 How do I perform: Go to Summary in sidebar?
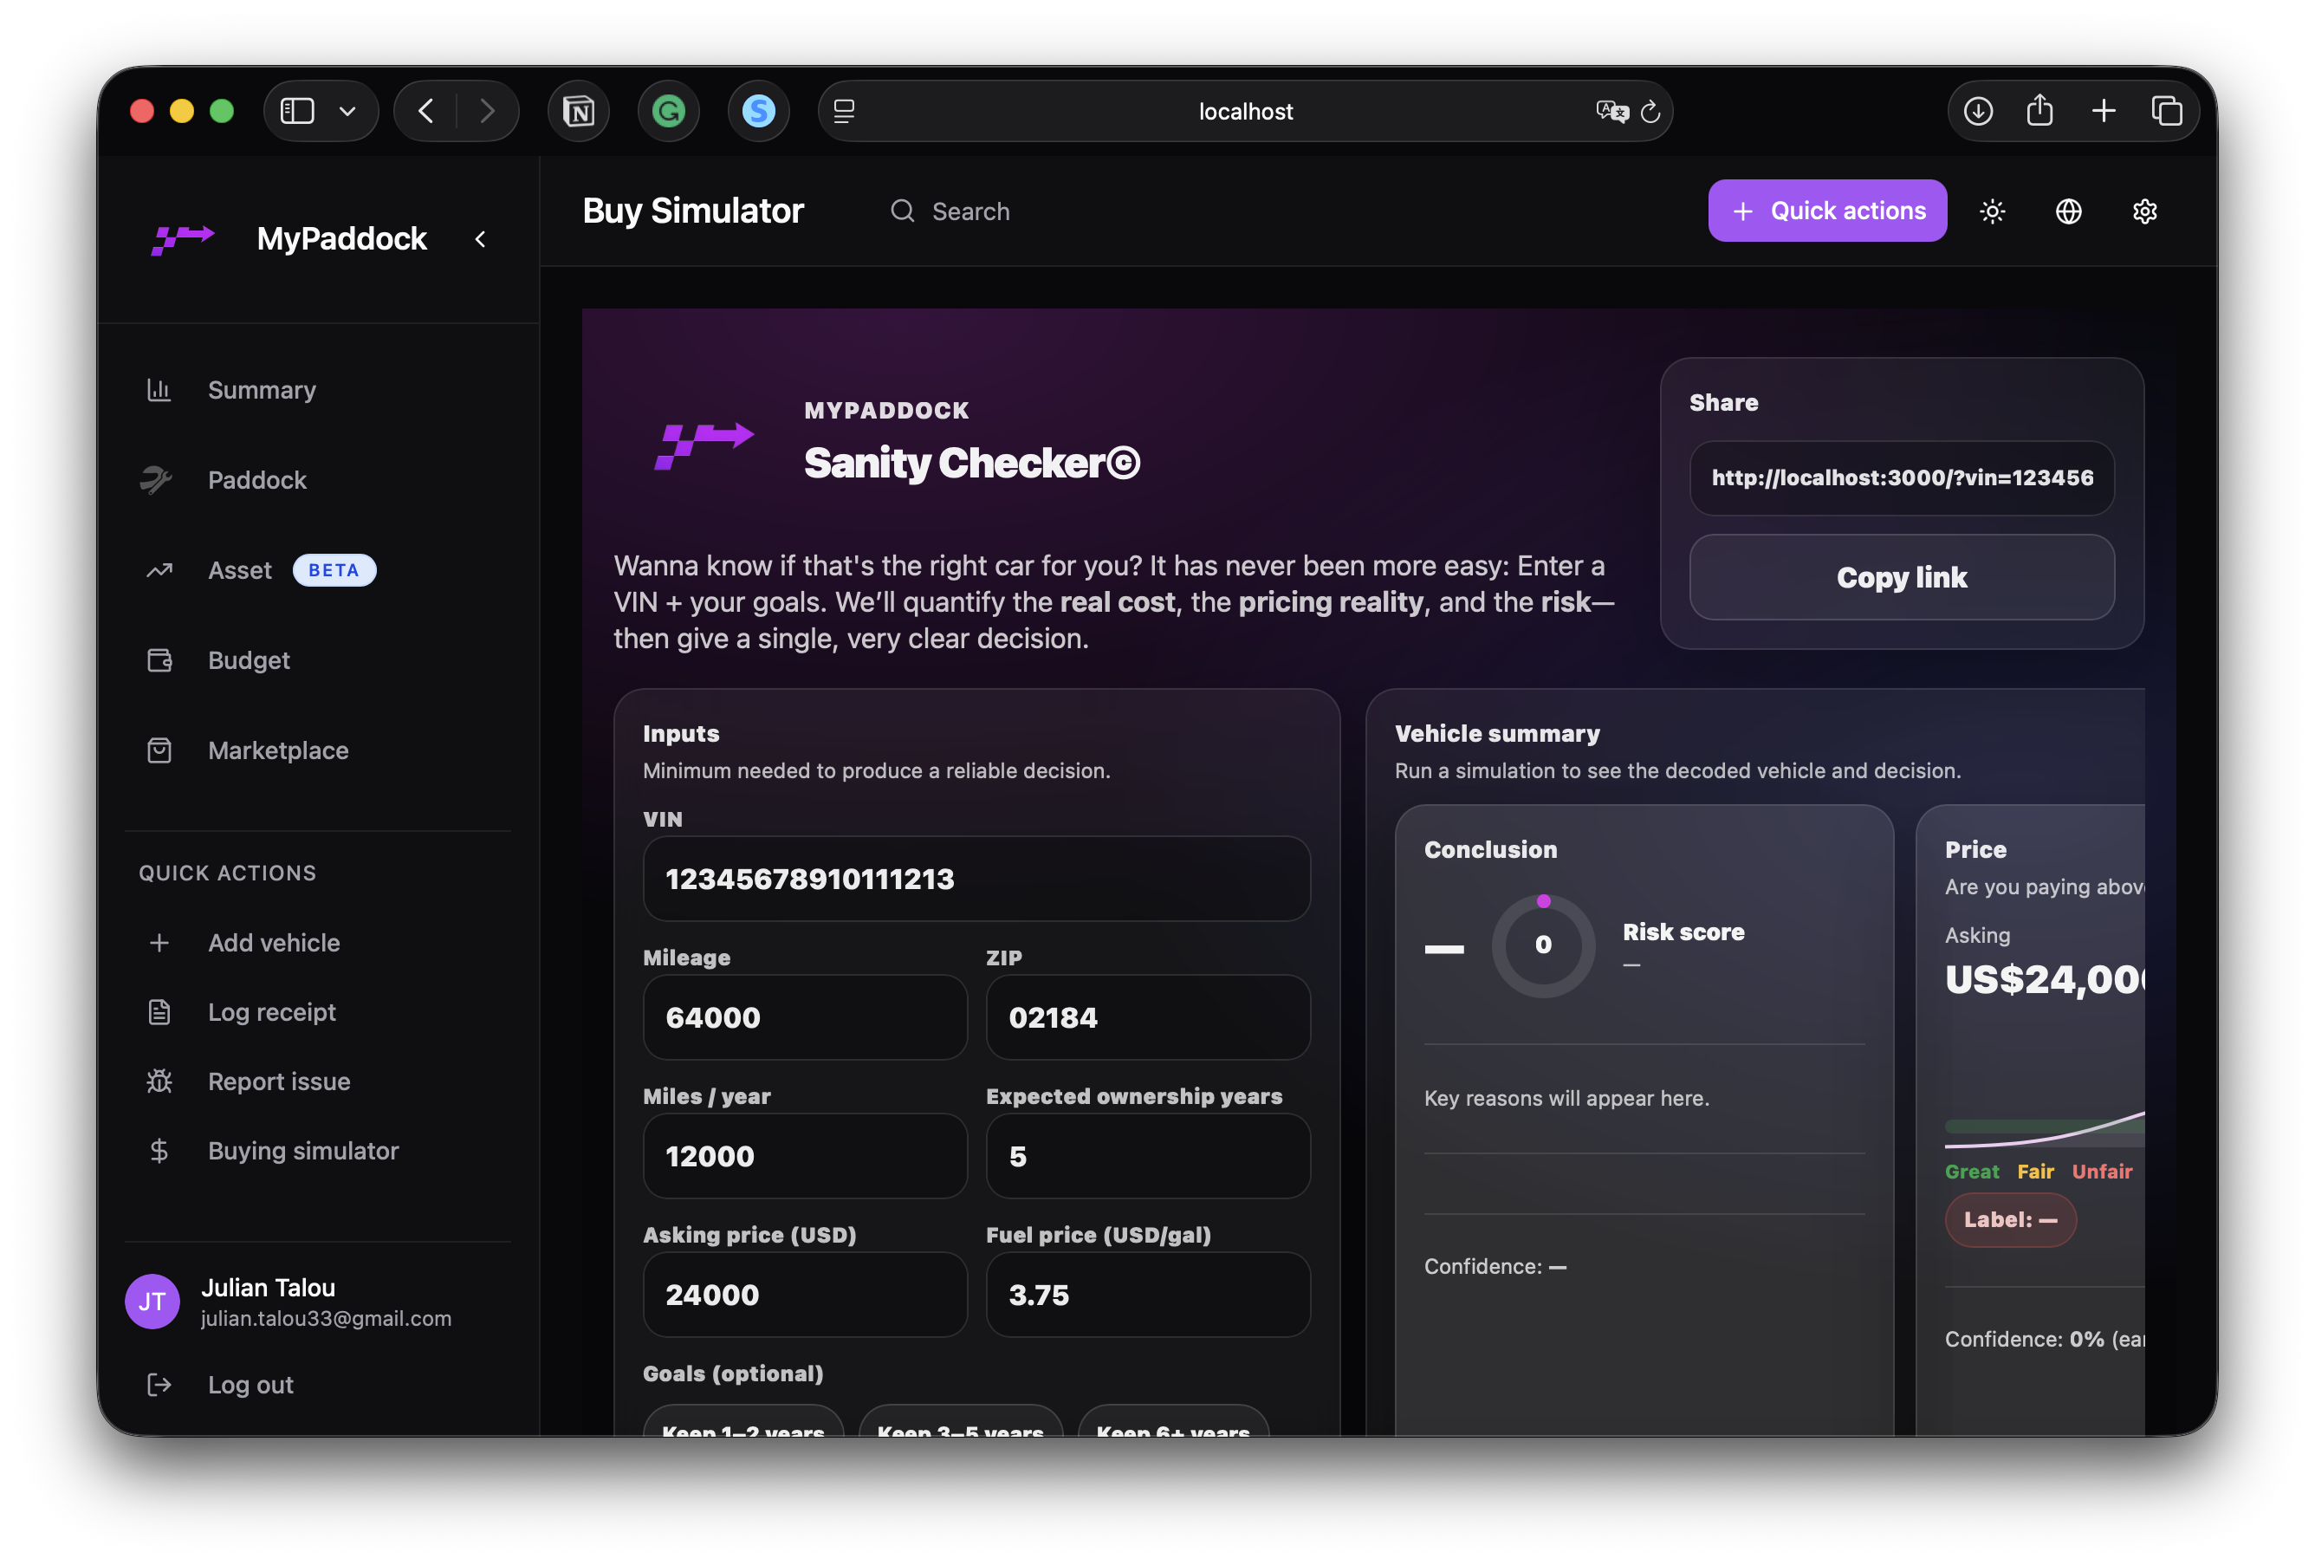261,389
